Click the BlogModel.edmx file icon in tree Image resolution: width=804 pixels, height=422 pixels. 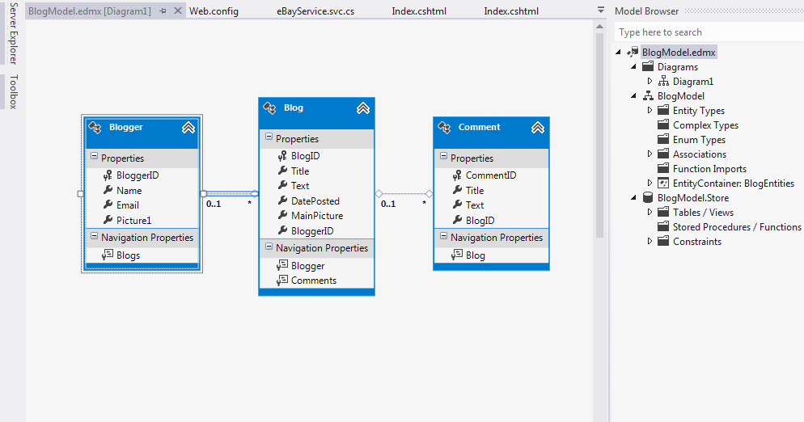(x=633, y=52)
